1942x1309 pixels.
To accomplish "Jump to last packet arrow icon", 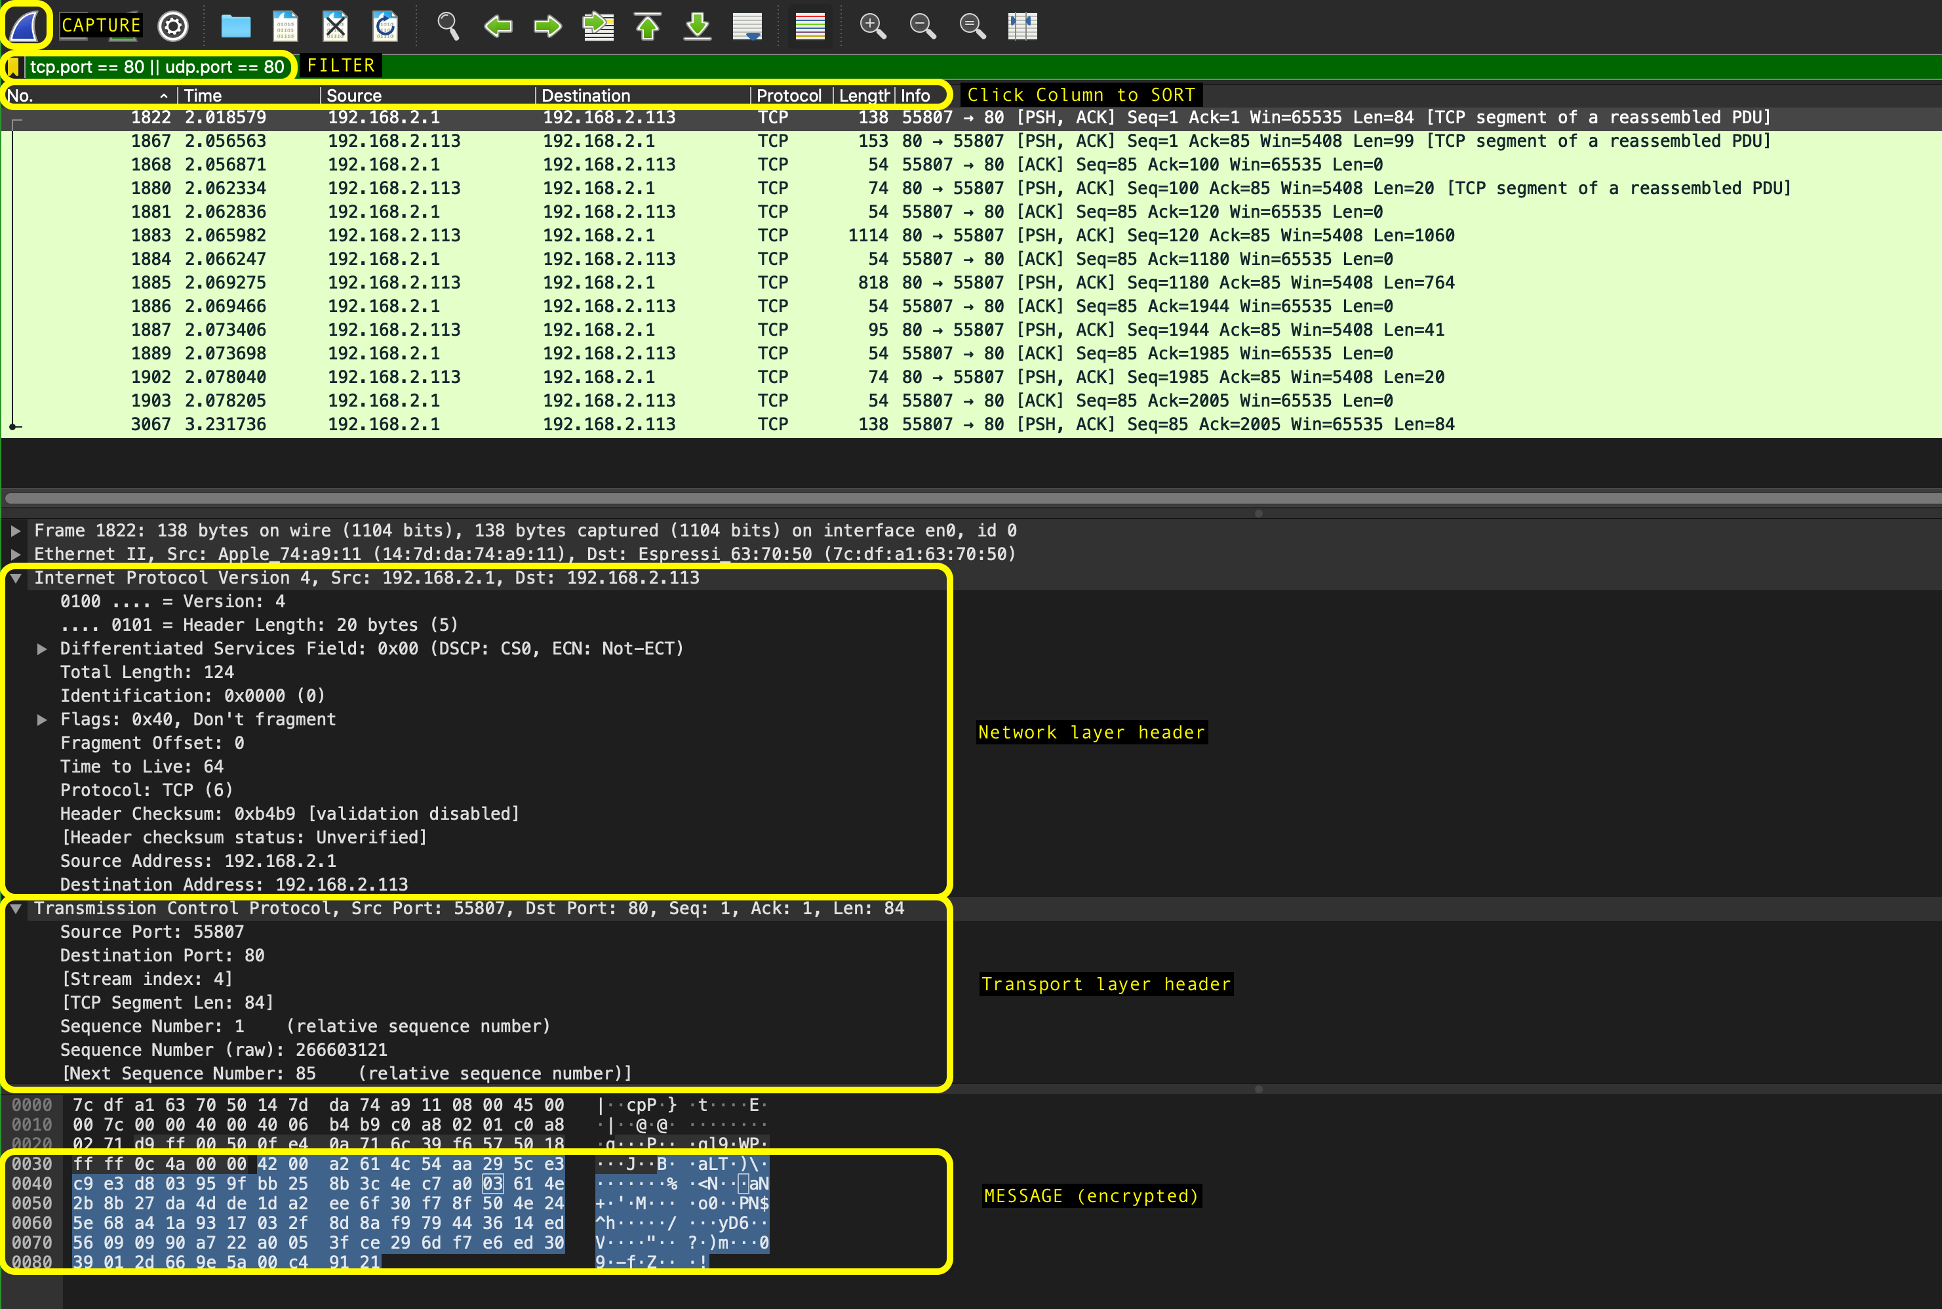I will point(698,26).
